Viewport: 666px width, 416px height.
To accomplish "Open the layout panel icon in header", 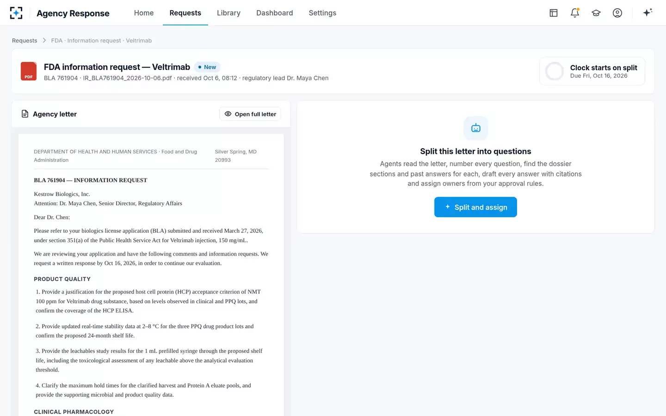I will pyautogui.click(x=554, y=13).
